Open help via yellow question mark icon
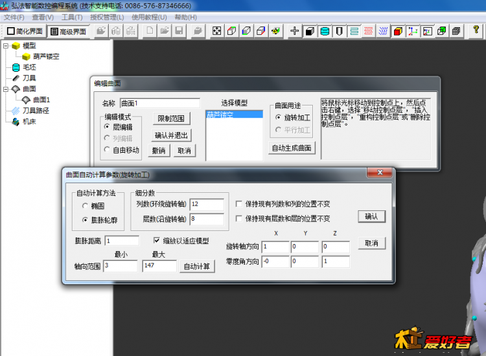The height and width of the screenshot is (356, 486). [x=476, y=30]
